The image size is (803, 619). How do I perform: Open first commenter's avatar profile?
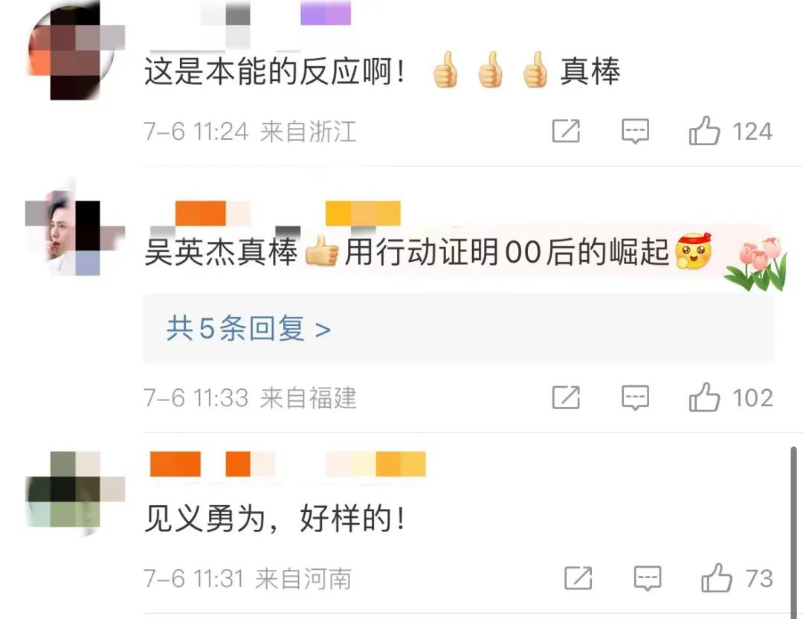click(75, 50)
